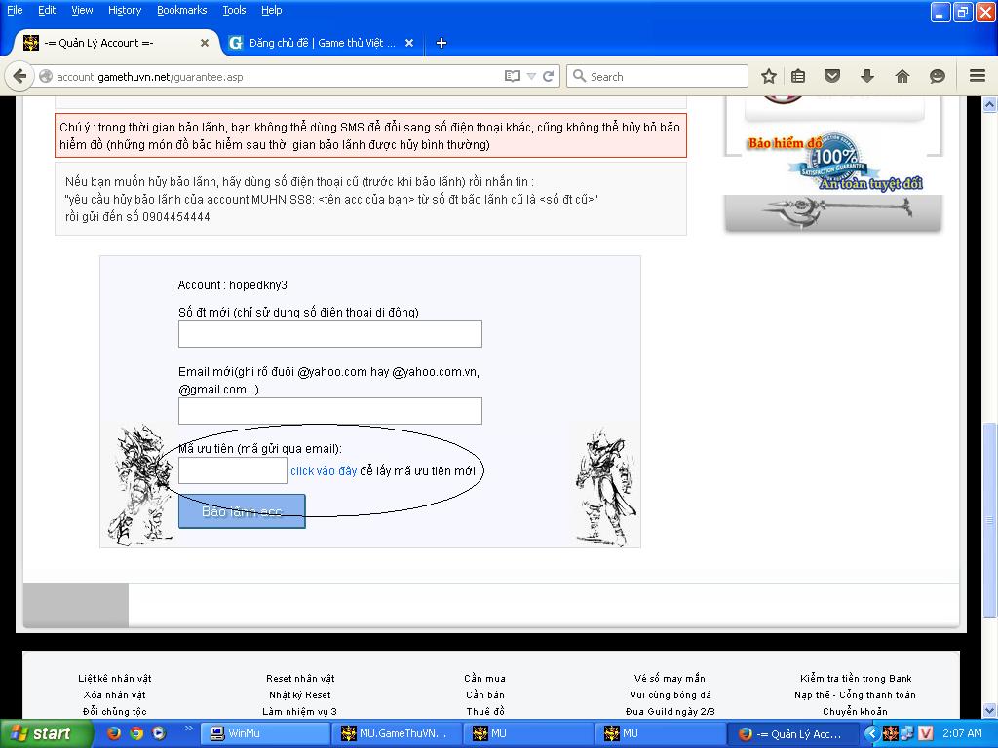Focus the Email mới input field

329,411
